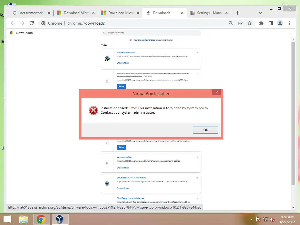
Task: Remove the Longhorn ISO entry from list
Action: click(x=197, y=74)
